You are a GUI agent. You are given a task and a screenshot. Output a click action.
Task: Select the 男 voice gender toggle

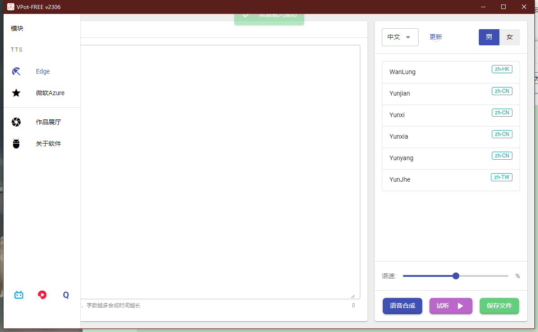tap(489, 37)
